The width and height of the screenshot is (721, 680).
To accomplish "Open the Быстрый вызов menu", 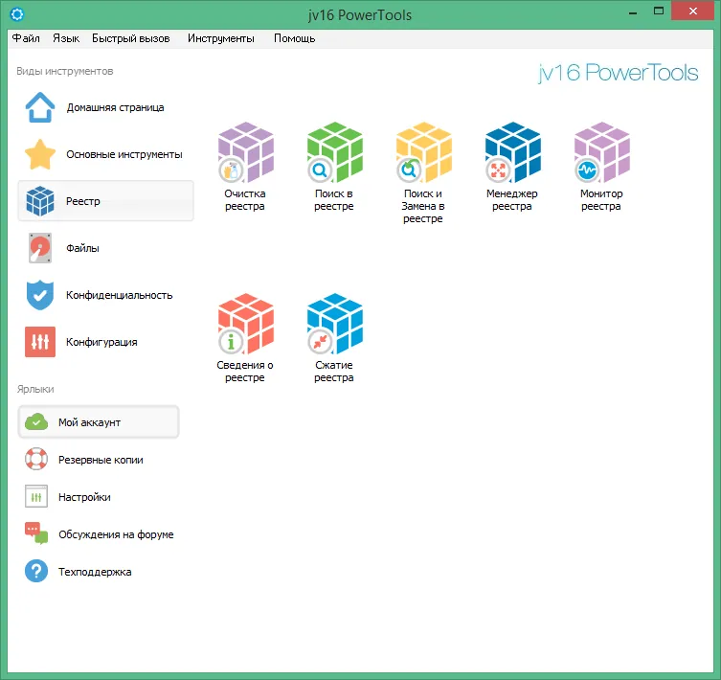I will pyautogui.click(x=131, y=38).
